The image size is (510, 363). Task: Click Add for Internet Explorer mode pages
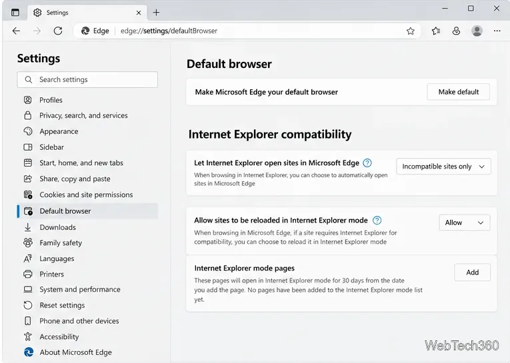tap(472, 272)
